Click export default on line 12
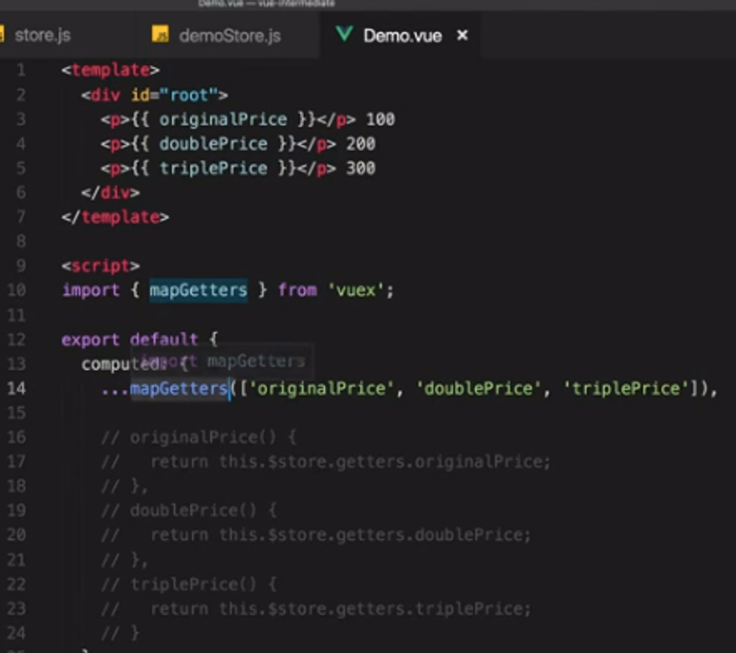Viewport: 736px width, 653px height. 130,339
